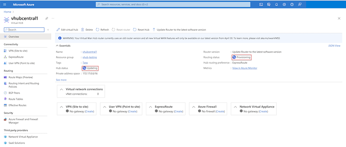Click the 172.17.0.0/16 address space value
Screen dimensions: 346x147
point(90,73)
